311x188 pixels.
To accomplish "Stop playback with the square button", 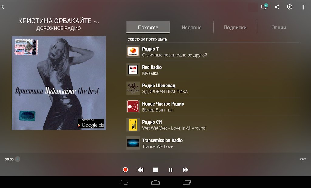I will pos(155,170).
